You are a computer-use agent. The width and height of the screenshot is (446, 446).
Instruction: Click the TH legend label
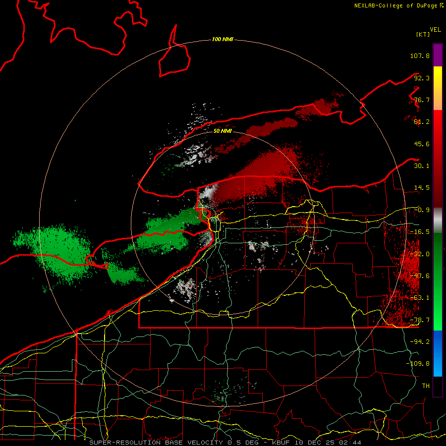(x=426, y=386)
